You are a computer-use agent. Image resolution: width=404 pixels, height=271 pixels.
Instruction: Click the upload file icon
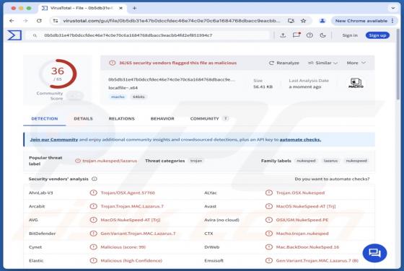click(283, 35)
